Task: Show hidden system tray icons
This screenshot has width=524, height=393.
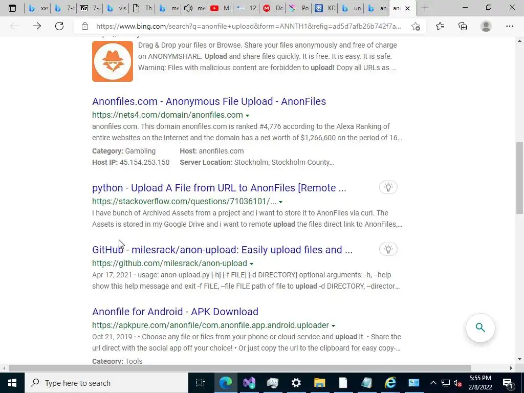Action: coord(433,383)
